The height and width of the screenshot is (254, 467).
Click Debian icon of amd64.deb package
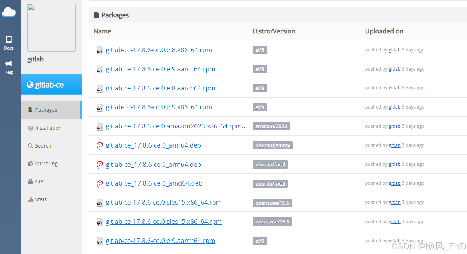click(x=100, y=183)
